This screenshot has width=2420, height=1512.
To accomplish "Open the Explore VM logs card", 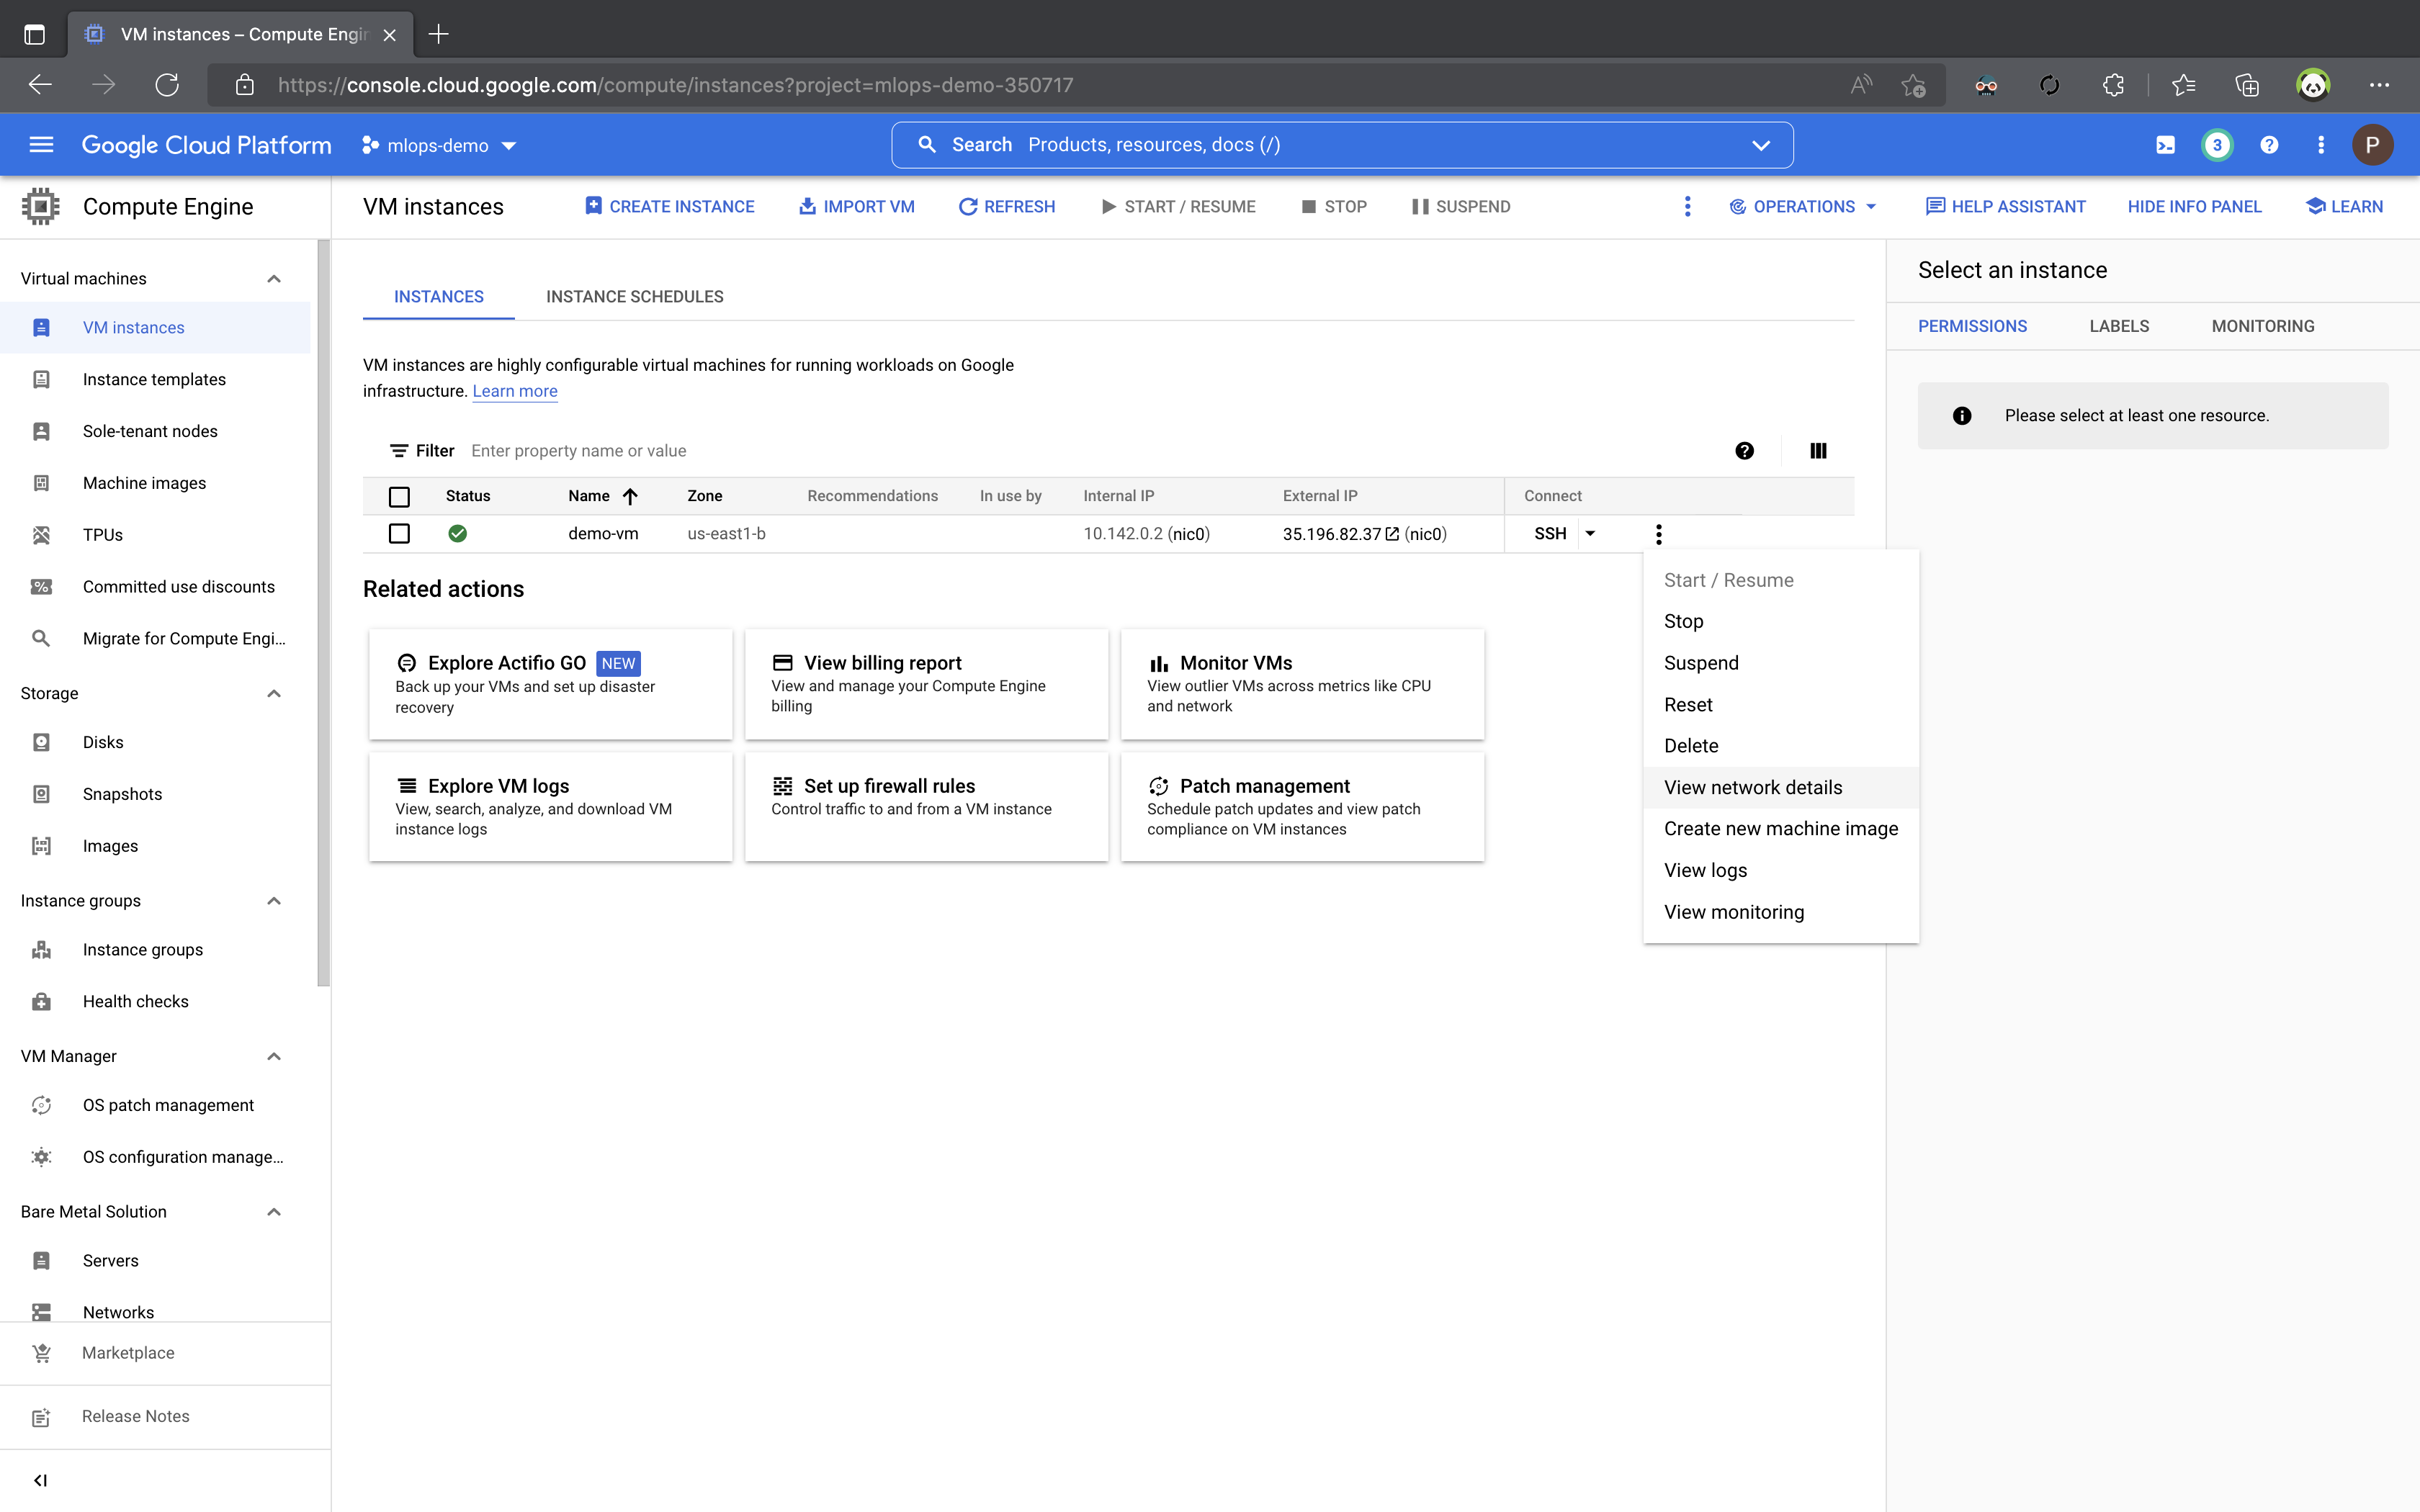I will 550,806.
